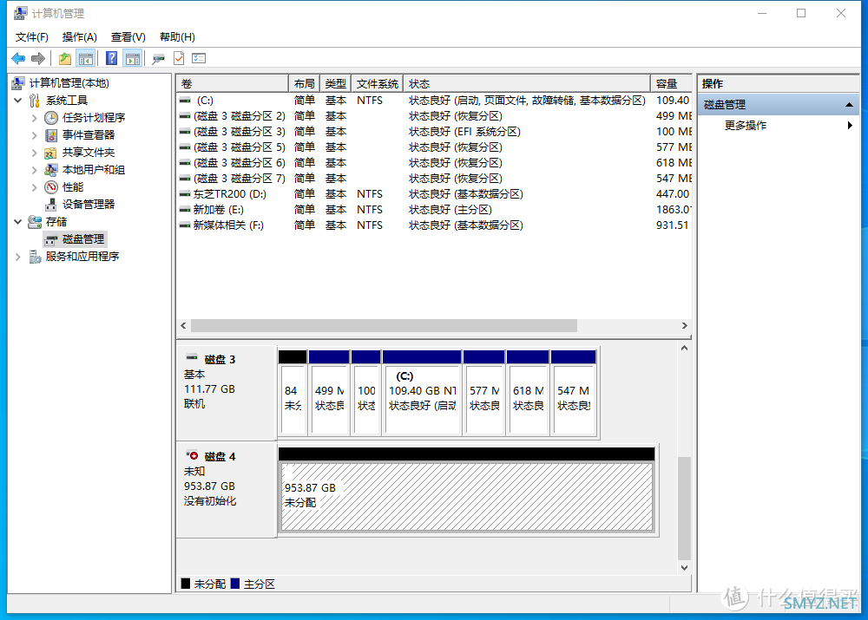The image size is (868, 620).
Task: Click the connect/refresh disk toolbar icon
Action: click(158, 58)
